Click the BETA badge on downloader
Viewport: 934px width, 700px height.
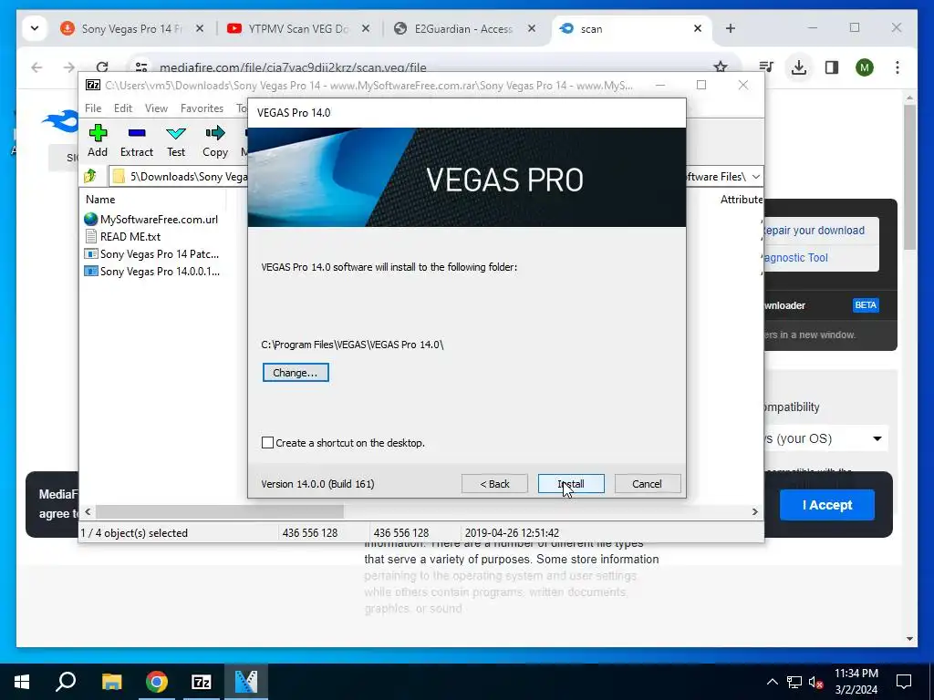pos(866,305)
